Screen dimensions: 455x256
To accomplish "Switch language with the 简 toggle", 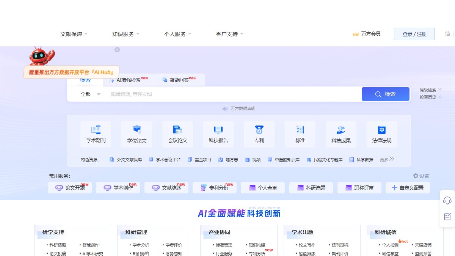I will tap(448, 34).
